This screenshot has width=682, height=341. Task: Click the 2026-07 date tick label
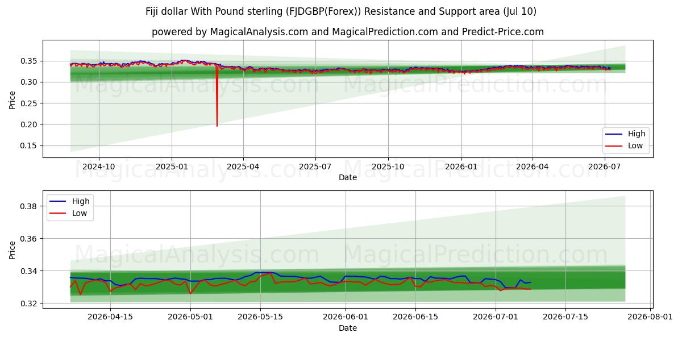[605, 166]
